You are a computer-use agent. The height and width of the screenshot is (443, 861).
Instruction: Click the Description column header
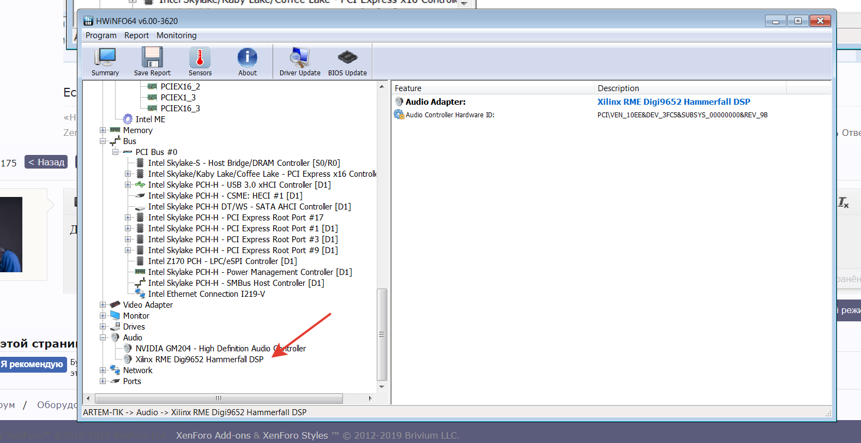[x=690, y=88]
